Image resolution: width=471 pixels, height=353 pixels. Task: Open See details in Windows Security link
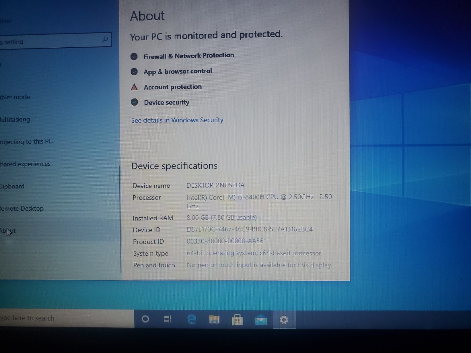click(x=177, y=120)
